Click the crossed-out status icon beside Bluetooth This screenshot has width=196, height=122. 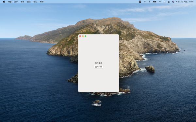[x=145, y=2]
